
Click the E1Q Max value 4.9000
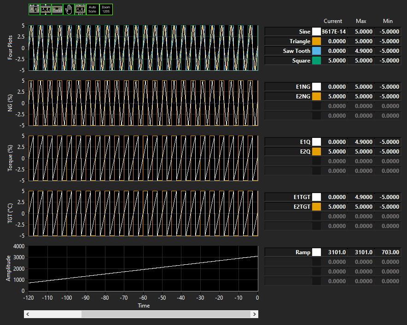[363, 142]
